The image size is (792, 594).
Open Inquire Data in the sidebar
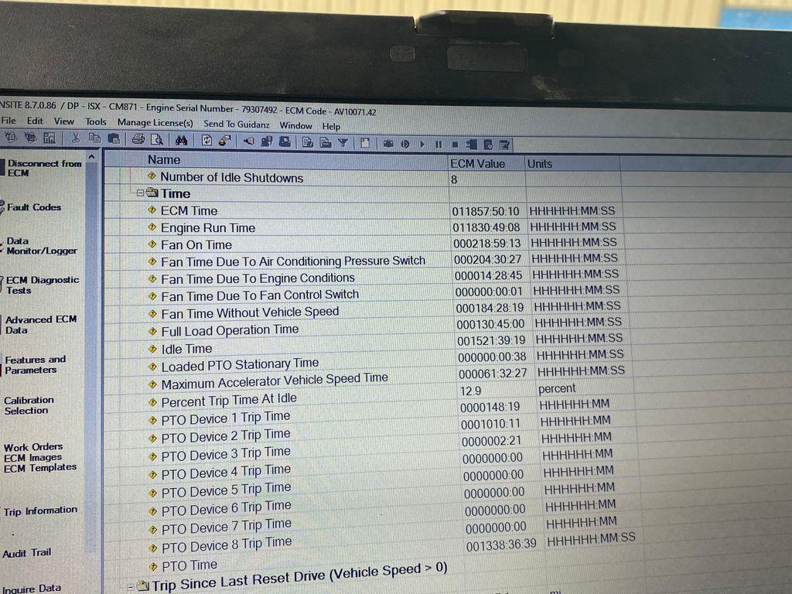click(x=31, y=589)
